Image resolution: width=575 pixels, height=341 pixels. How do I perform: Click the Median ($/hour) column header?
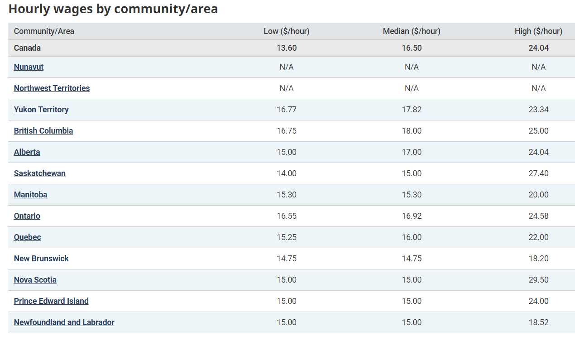412,31
